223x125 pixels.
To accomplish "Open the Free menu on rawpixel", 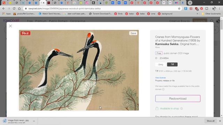I will [30, 21].
